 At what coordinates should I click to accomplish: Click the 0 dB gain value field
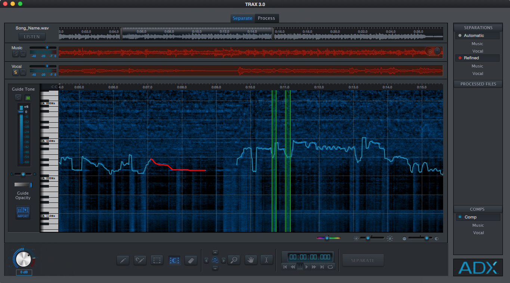[x=24, y=273]
